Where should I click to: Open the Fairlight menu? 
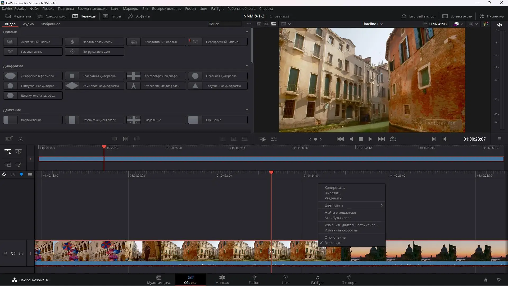pos(217,8)
